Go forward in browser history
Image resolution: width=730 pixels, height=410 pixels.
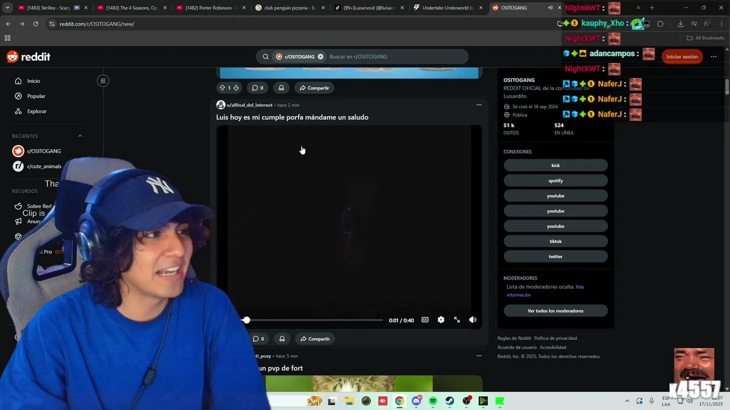pyautogui.click(x=22, y=24)
